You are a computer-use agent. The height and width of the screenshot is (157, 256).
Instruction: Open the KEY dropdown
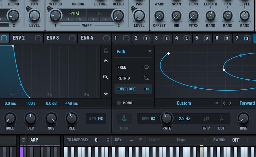[x=128, y=140]
